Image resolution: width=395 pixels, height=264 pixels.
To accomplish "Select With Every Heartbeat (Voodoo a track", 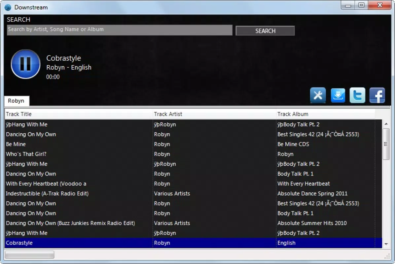I will coord(193,184).
